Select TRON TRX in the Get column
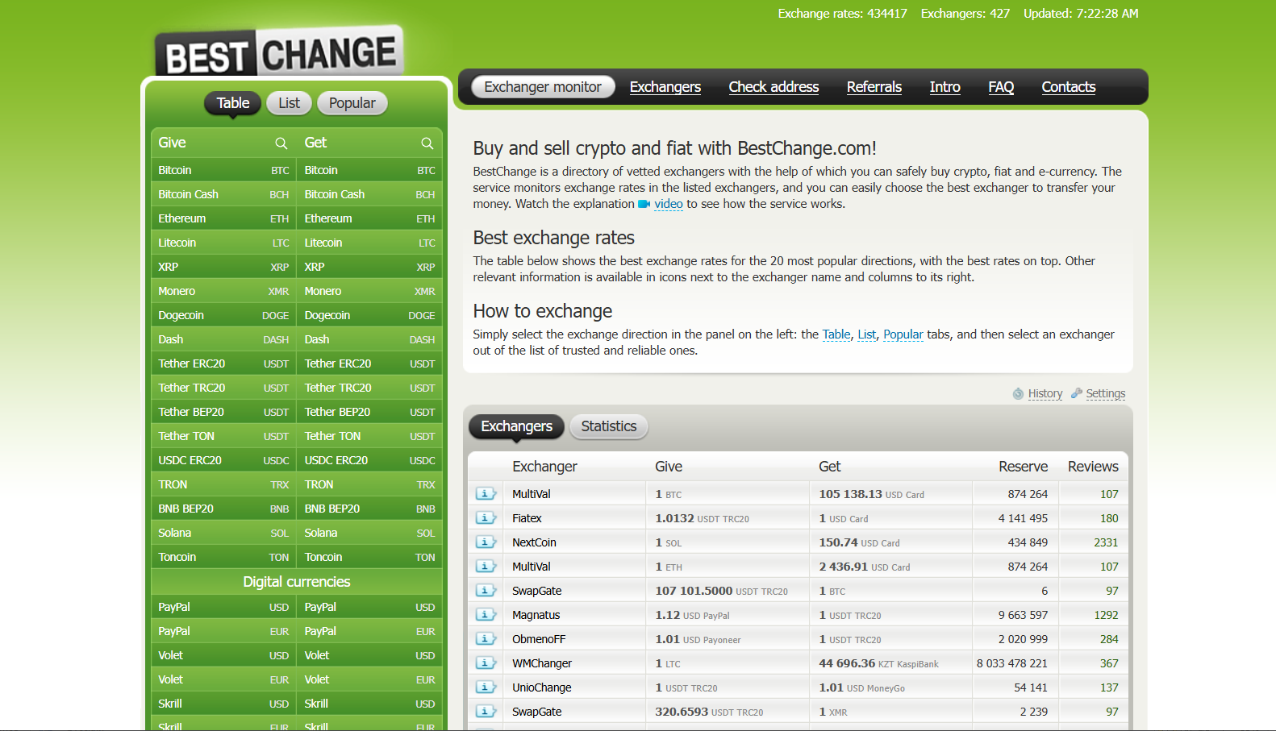The image size is (1276, 731). [369, 484]
